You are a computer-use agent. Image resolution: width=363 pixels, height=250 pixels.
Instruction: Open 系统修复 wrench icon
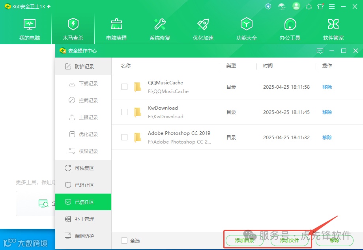click(x=160, y=24)
